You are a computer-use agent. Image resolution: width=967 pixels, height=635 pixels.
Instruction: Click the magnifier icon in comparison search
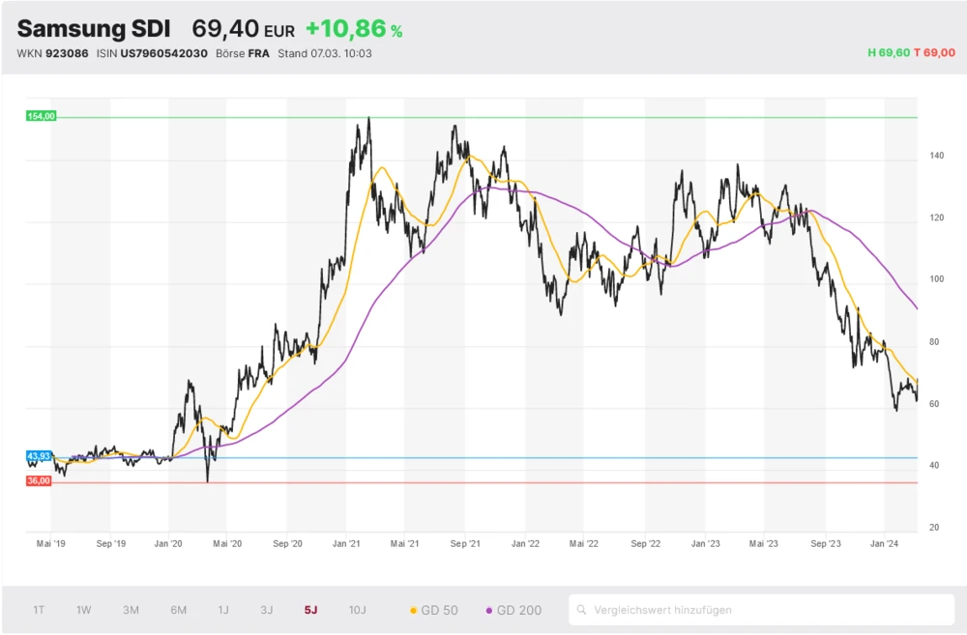[581, 610]
